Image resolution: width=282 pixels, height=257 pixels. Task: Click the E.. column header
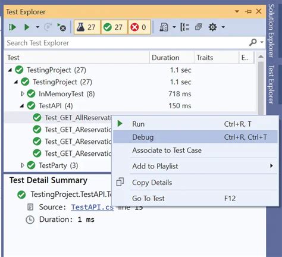[245, 58]
